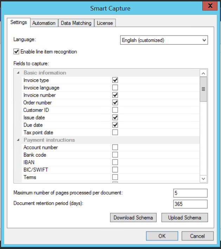Select the Terms row label
The height and width of the screenshot is (249, 221).
tap(30, 177)
